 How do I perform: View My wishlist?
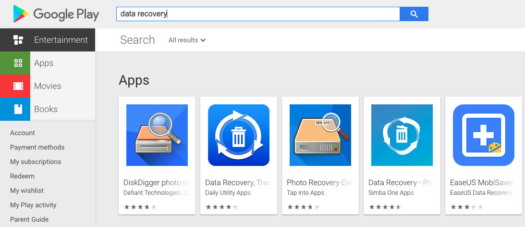pos(27,190)
